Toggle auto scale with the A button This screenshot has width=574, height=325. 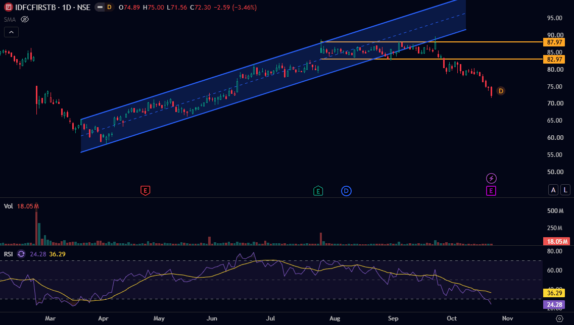point(553,190)
